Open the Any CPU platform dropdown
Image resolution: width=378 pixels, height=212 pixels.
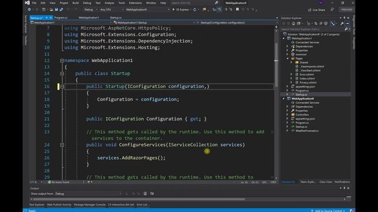[x=112, y=9]
